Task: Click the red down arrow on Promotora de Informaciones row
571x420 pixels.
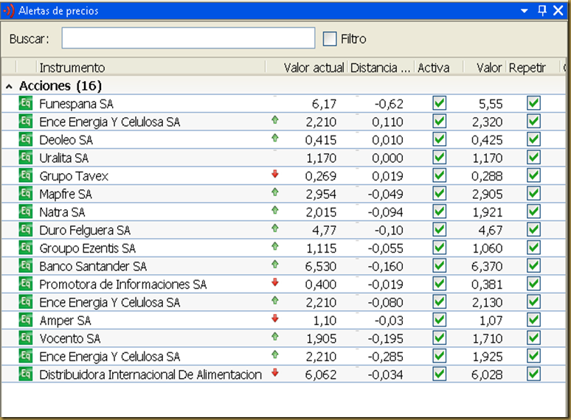Action: [275, 282]
